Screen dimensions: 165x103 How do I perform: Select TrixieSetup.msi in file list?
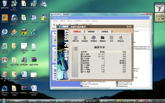click(122, 86)
